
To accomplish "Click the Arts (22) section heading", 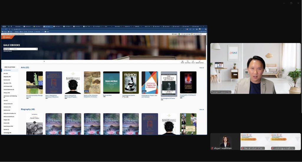I will (25, 67).
